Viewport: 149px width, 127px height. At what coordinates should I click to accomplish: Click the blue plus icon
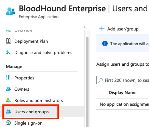(102, 28)
